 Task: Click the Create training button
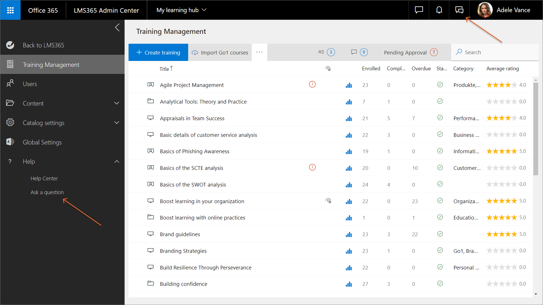(x=158, y=52)
